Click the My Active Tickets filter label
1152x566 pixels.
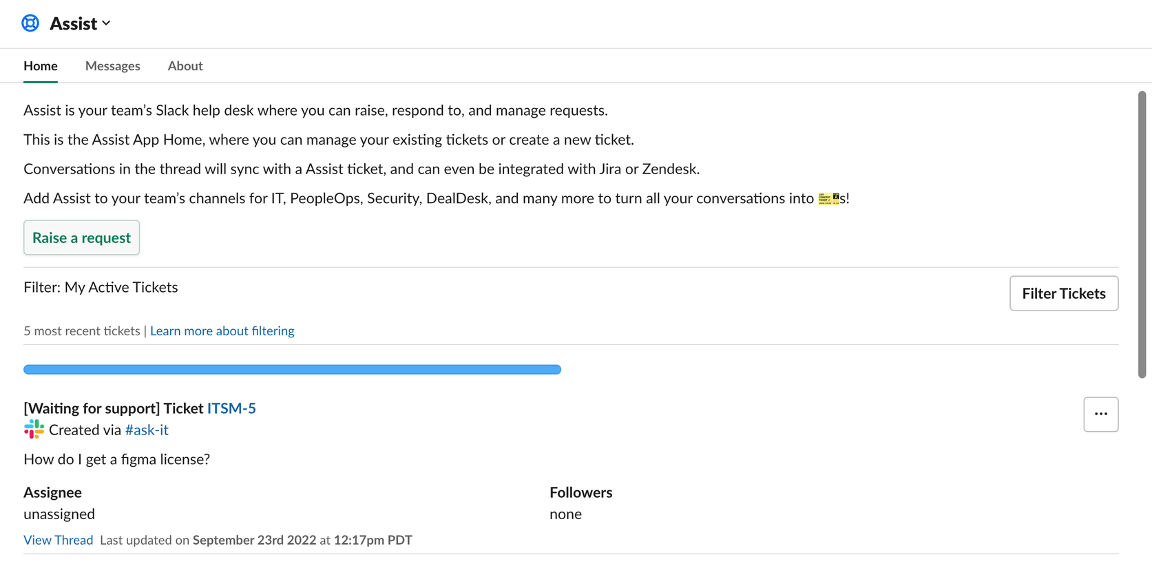pyautogui.click(x=121, y=286)
